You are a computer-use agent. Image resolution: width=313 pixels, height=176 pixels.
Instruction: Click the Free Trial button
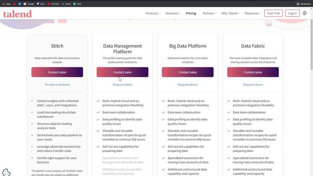point(273,13)
